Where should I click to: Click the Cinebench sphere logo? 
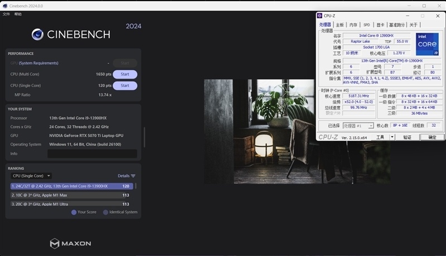coord(37,35)
